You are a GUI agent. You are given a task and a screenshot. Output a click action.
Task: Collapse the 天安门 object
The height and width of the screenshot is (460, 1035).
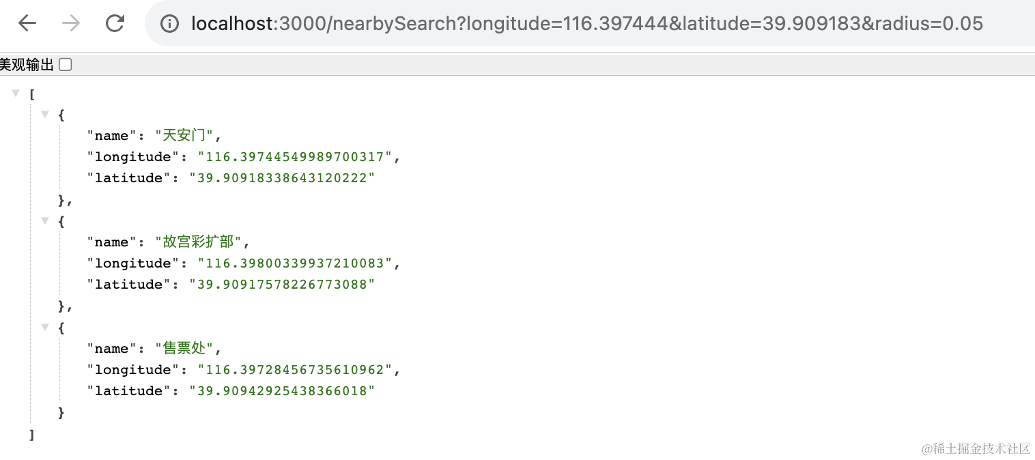pyautogui.click(x=45, y=114)
